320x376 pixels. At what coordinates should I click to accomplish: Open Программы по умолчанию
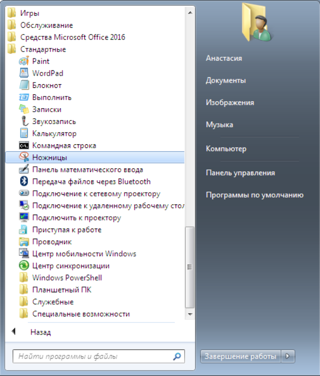[x=255, y=195]
